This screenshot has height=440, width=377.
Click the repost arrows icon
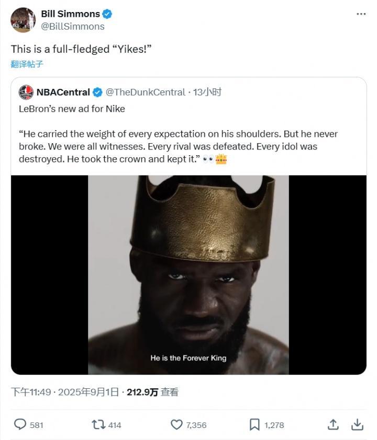coord(98,424)
